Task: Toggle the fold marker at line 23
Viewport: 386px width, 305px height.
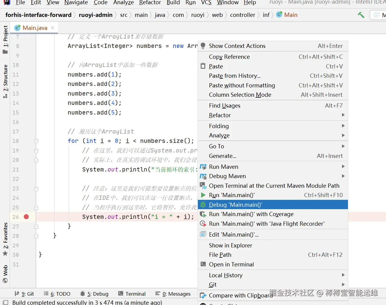Action: (36, 189)
